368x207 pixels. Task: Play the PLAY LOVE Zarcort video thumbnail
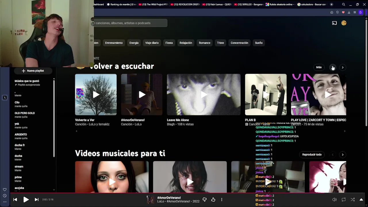pos(319,95)
